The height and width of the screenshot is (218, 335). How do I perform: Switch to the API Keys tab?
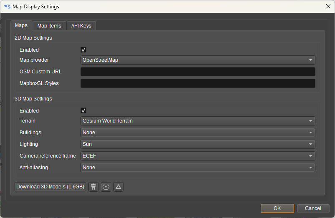[x=81, y=26]
